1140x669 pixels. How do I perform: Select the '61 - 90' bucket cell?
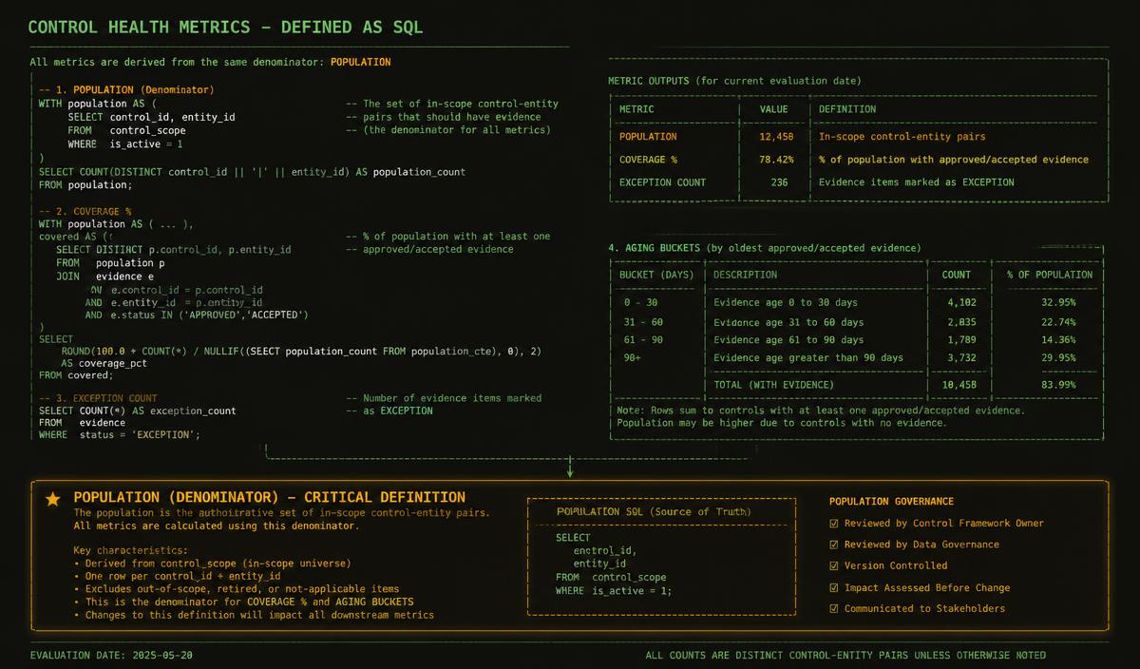coord(644,340)
